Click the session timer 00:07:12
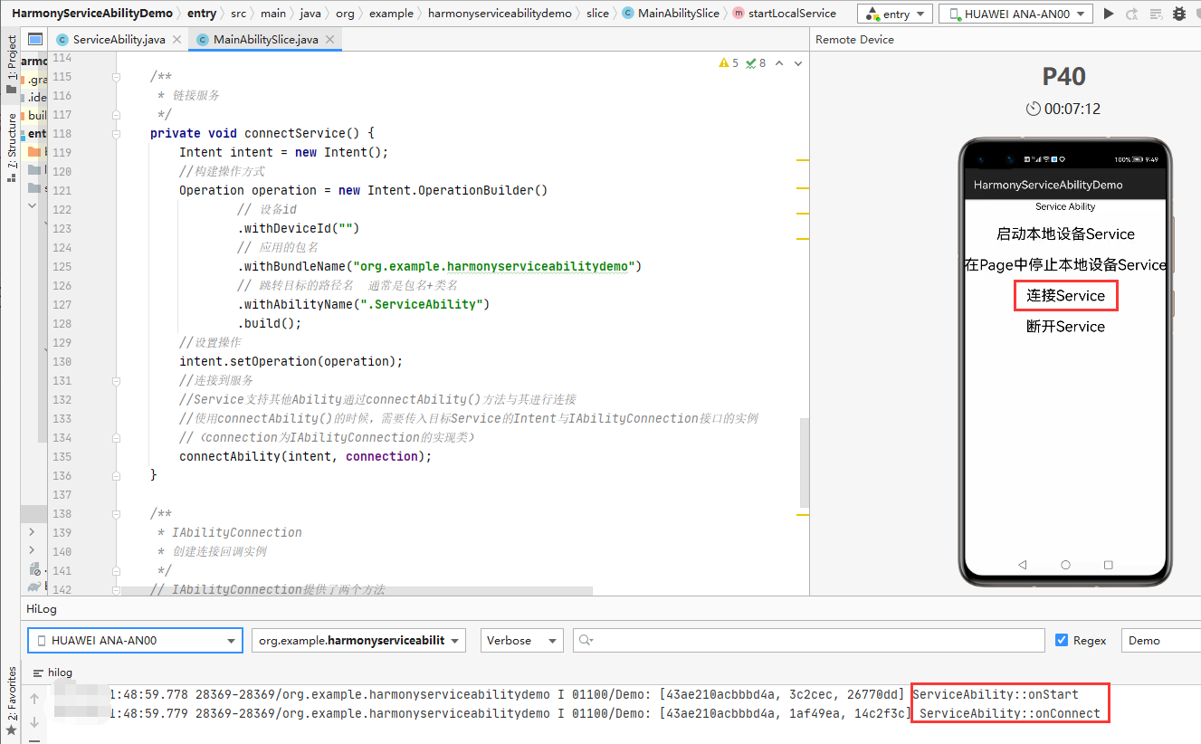 (x=1063, y=109)
